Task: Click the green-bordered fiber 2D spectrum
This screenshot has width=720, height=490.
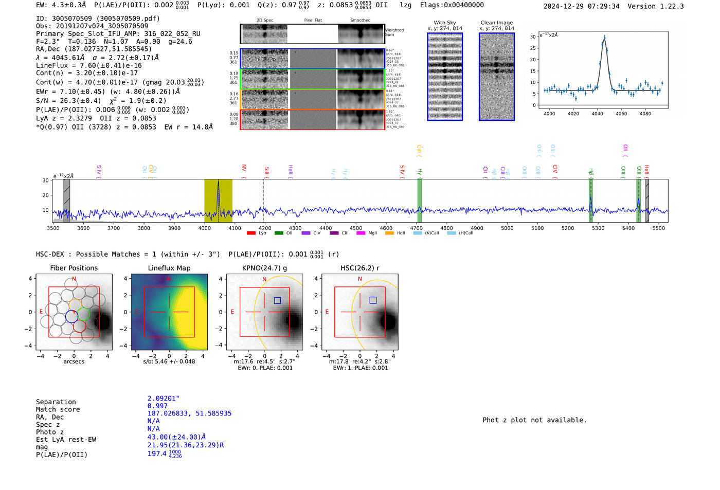Action: point(312,79)
